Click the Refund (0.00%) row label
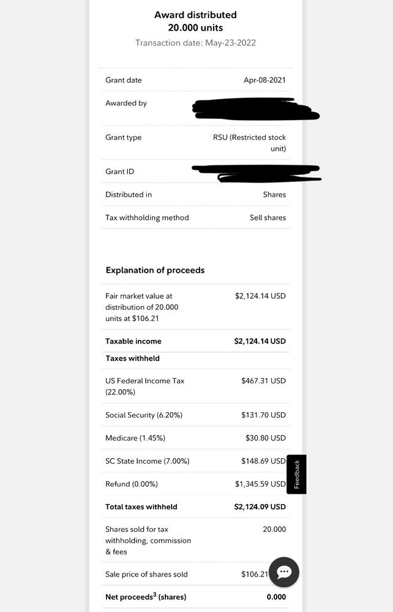Image resolution: width=393 pixels, height=612 pixels. (132, 484)
